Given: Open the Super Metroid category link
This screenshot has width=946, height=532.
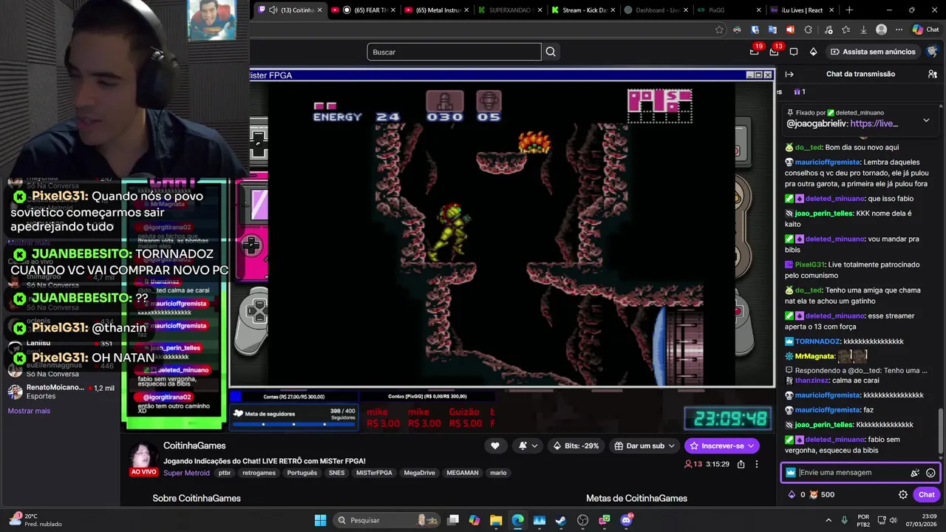Looking at the screenshot, I should (186, 473).
